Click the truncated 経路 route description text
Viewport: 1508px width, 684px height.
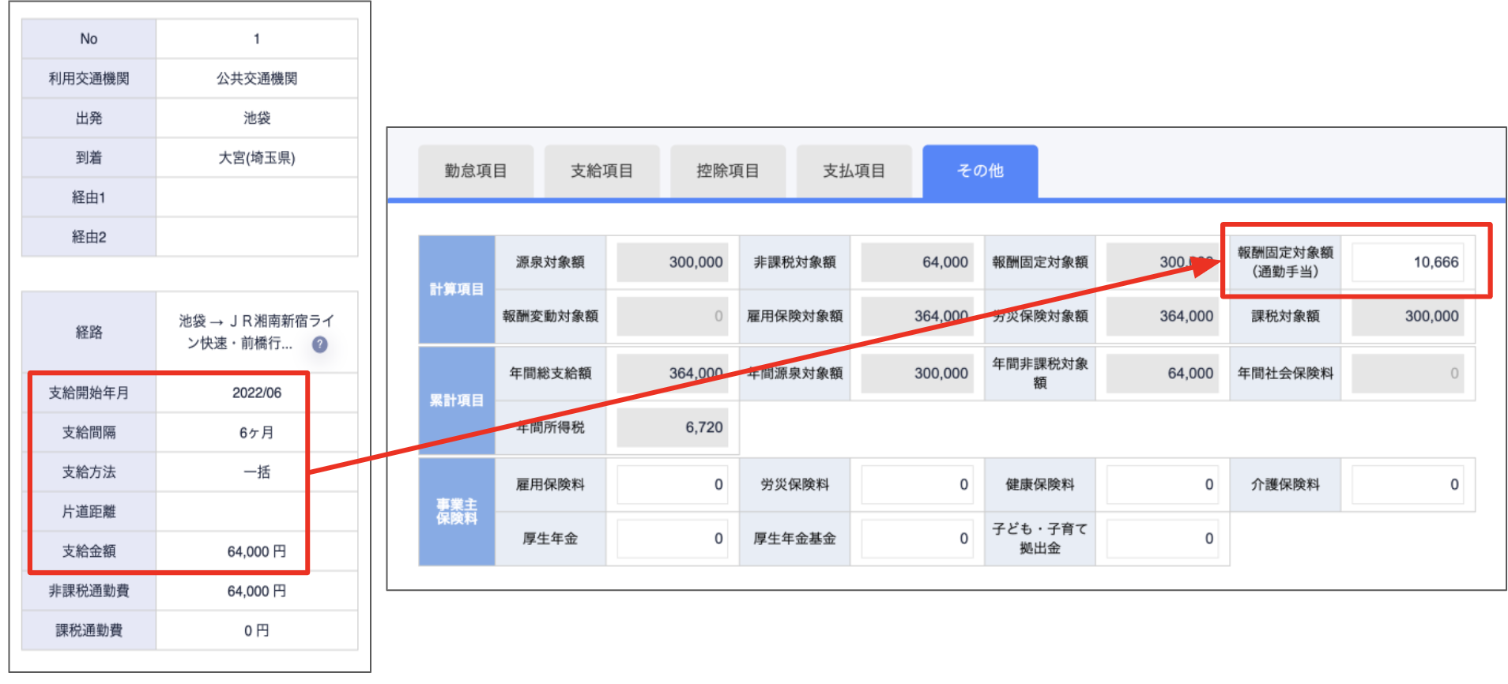247,332
